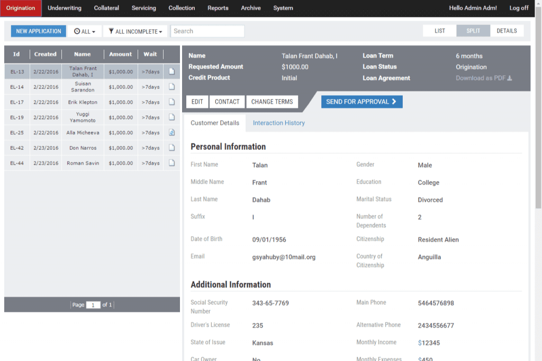Click the application Search field

tap(207, 31)
